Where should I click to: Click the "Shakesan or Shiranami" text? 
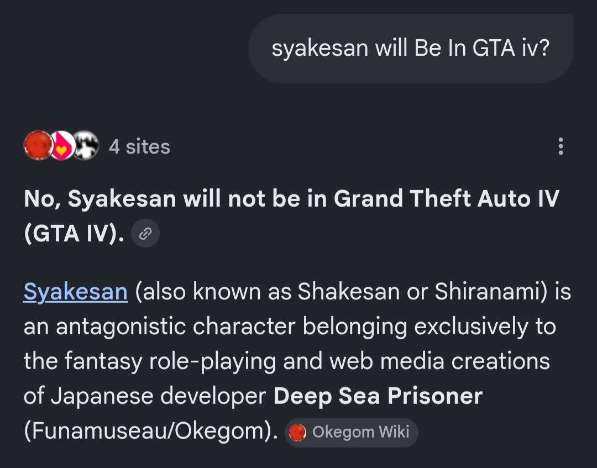(x=419, y=291)
